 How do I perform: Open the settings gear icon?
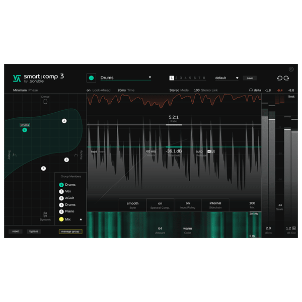(291, 69)
